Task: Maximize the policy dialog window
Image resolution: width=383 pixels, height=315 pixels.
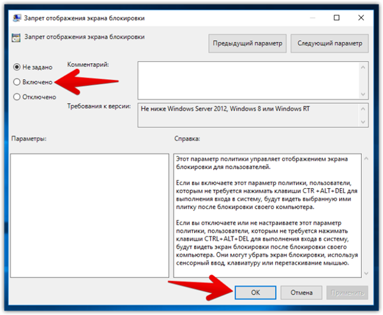Action: pos(336,18)
